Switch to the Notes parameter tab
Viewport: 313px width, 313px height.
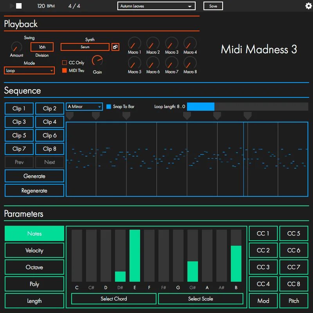pyautogui.click(x=34, y=234)
